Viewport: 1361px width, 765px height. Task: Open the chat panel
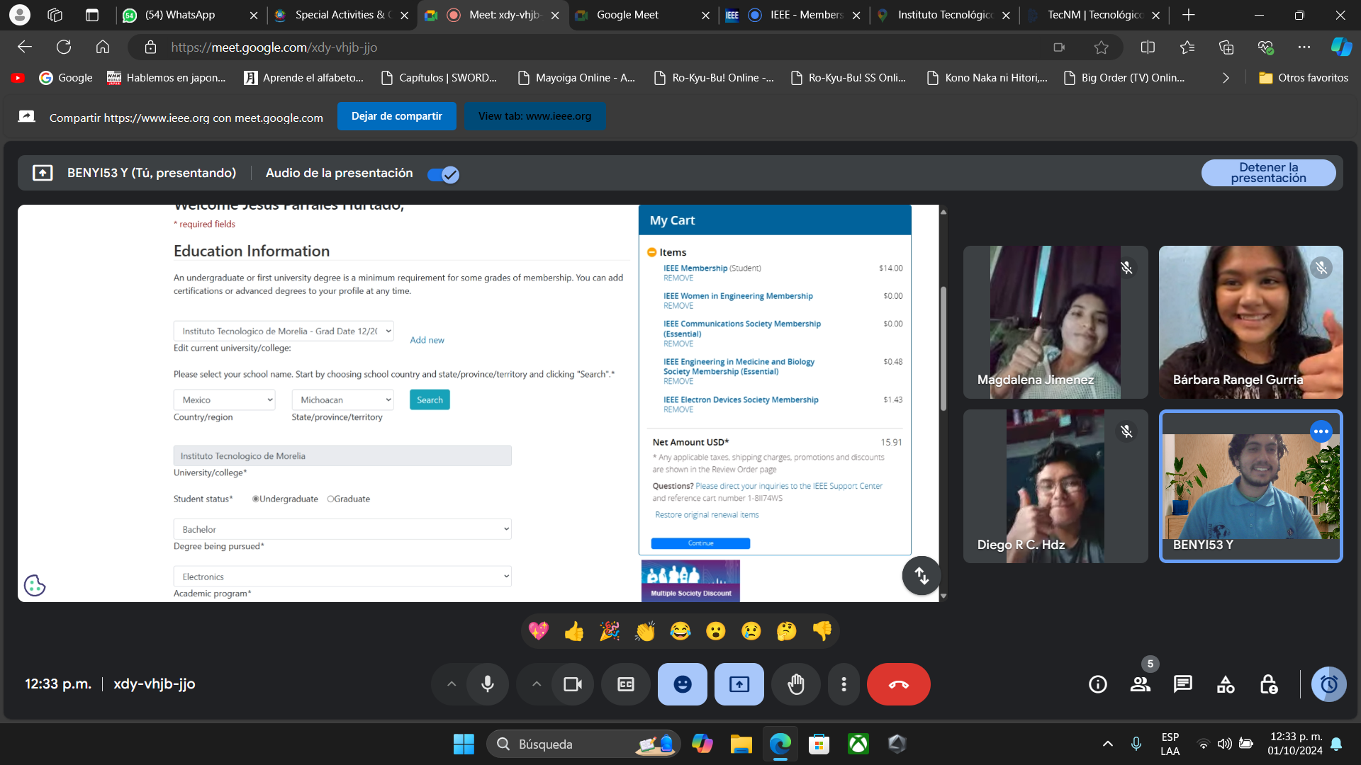[x=1183, y=684]
